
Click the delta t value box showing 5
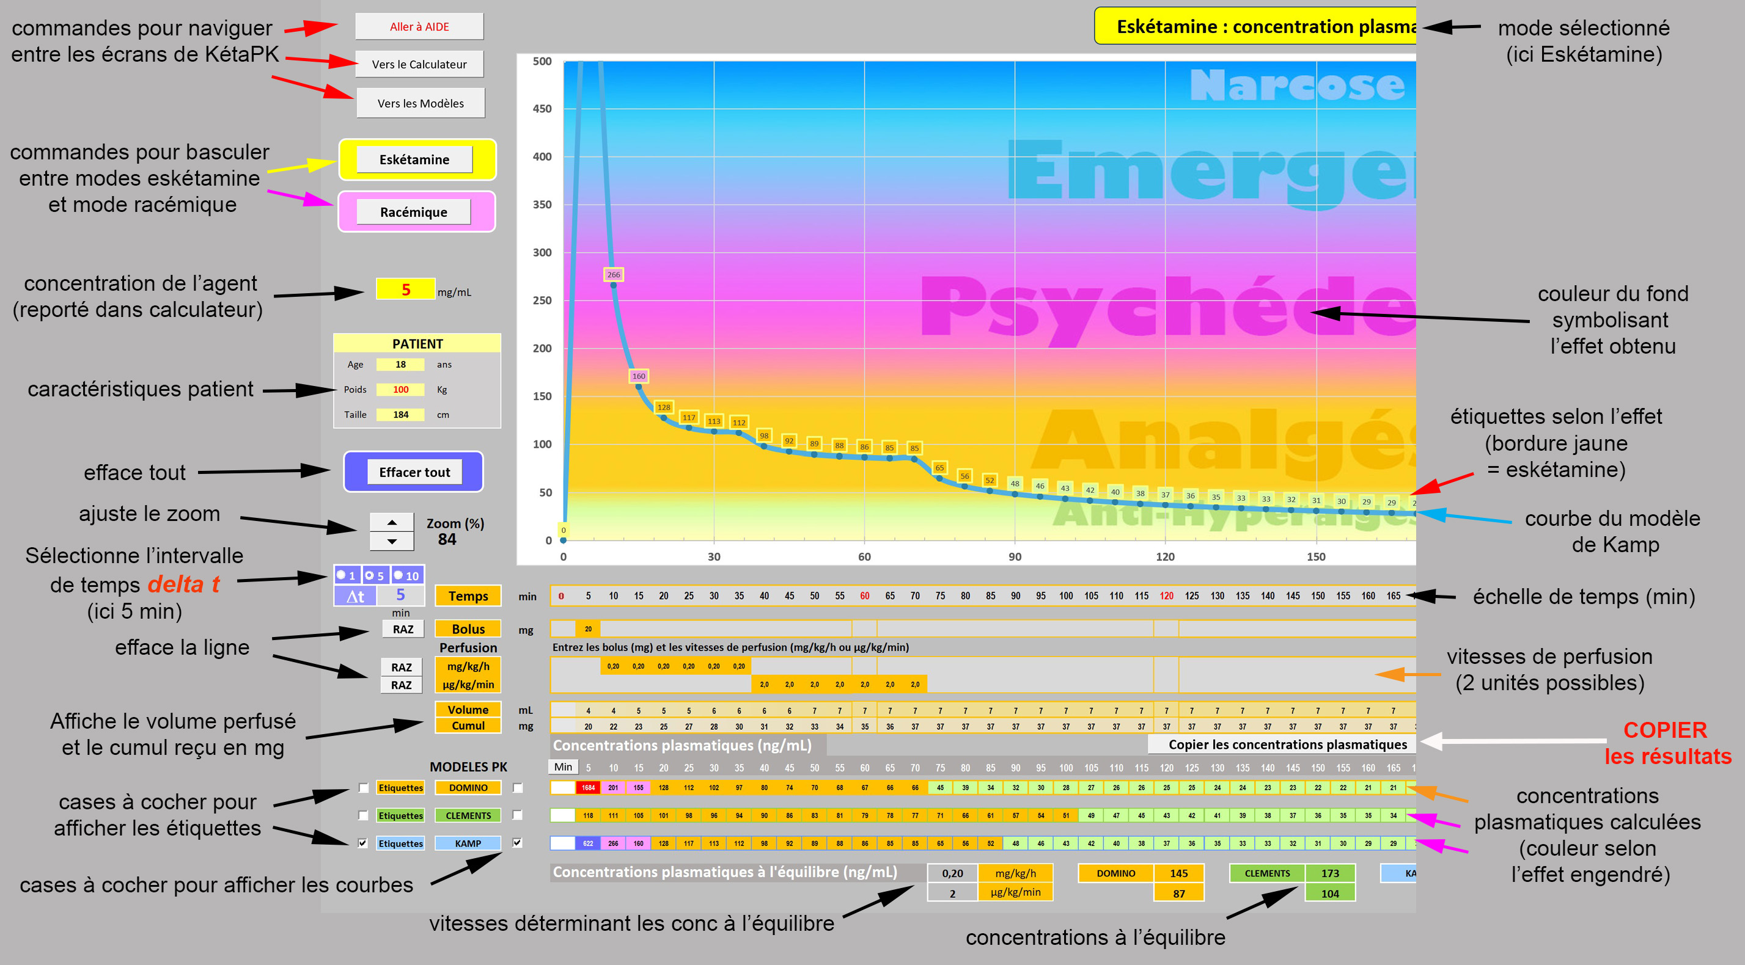tap(400, 595)
